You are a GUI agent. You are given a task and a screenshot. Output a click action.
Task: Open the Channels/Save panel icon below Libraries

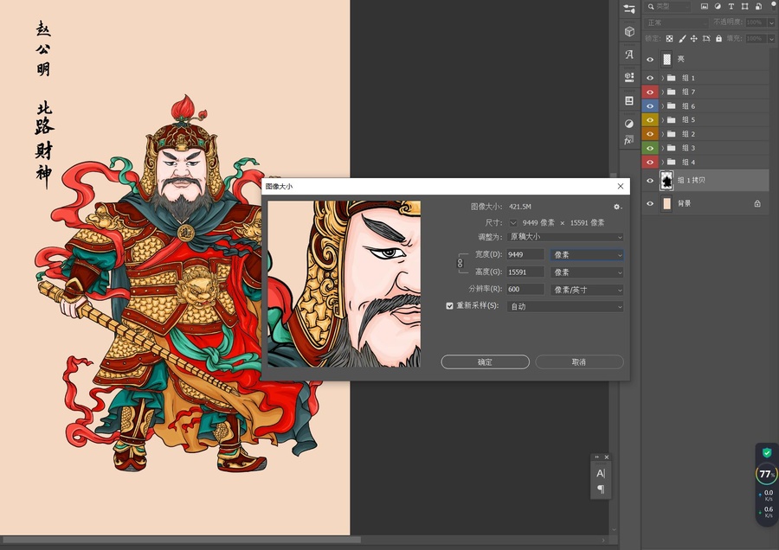click(x=629, y=101)
